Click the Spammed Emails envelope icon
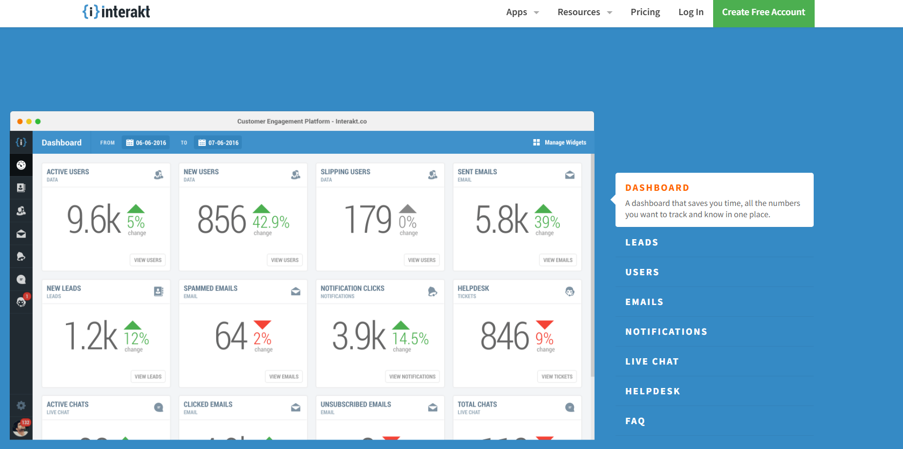Screen dimensions: 903x449 coord(296,291)
